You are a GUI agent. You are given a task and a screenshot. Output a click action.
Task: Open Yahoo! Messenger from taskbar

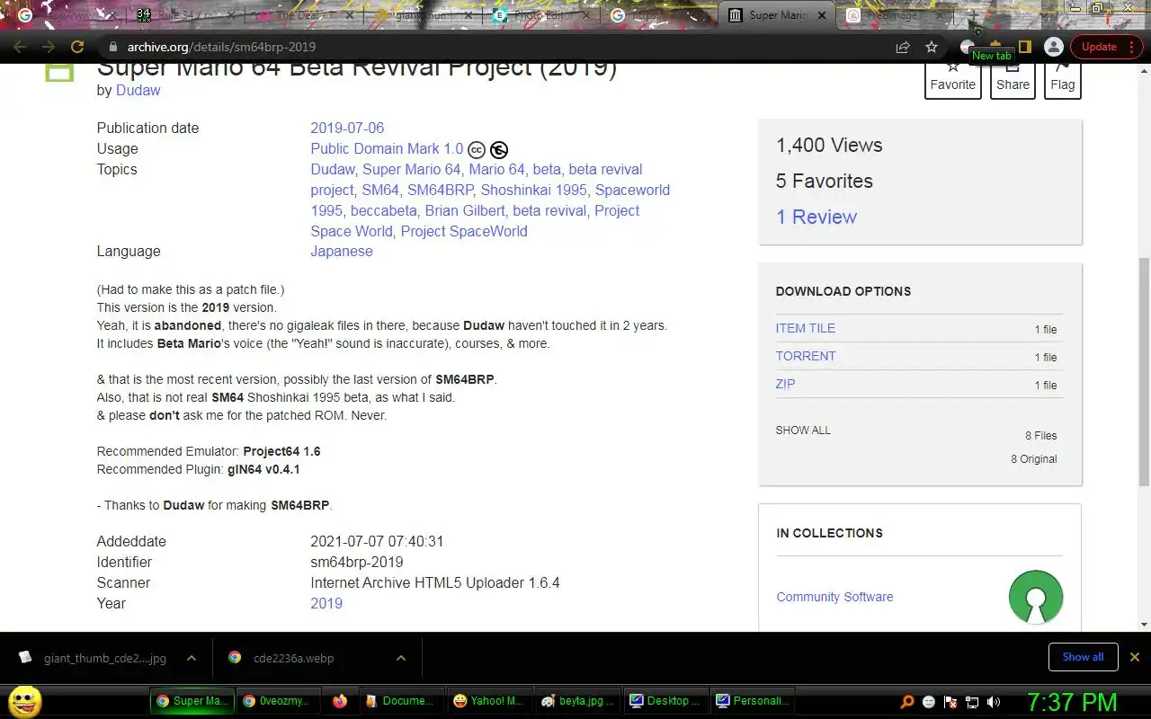pyautogui.click(x=488, y=701)
